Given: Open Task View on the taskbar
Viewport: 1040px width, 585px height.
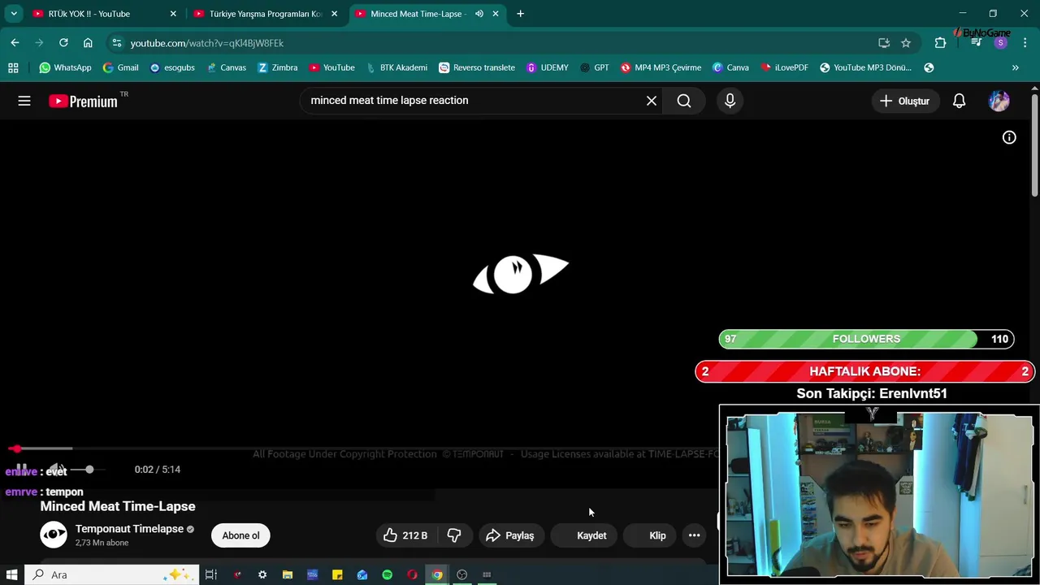Looking at the screenshot, I should click(211, 574).
